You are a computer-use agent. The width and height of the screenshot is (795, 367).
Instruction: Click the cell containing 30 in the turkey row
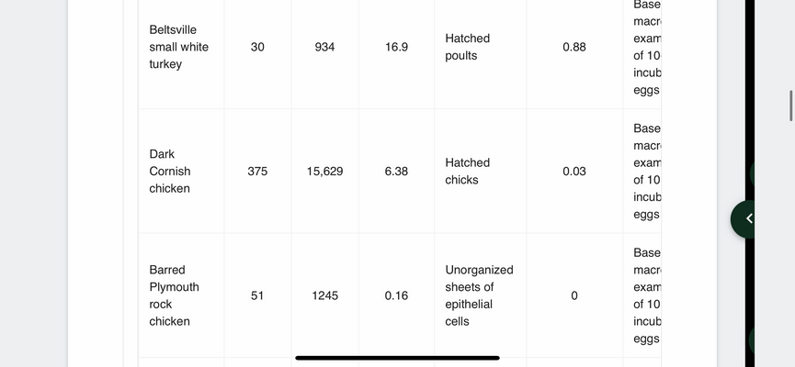257,47
